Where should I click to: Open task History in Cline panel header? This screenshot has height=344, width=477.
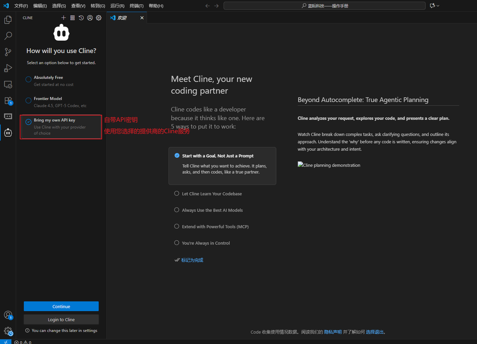(81, 18)
